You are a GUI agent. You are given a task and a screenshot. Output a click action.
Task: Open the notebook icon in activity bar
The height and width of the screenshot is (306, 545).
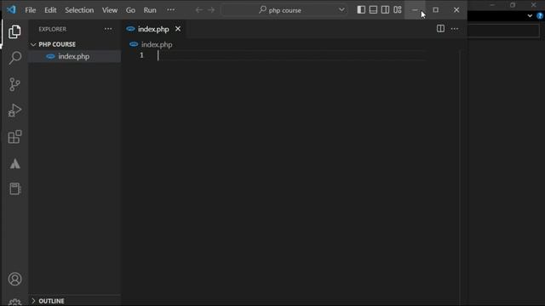point(14,189)
